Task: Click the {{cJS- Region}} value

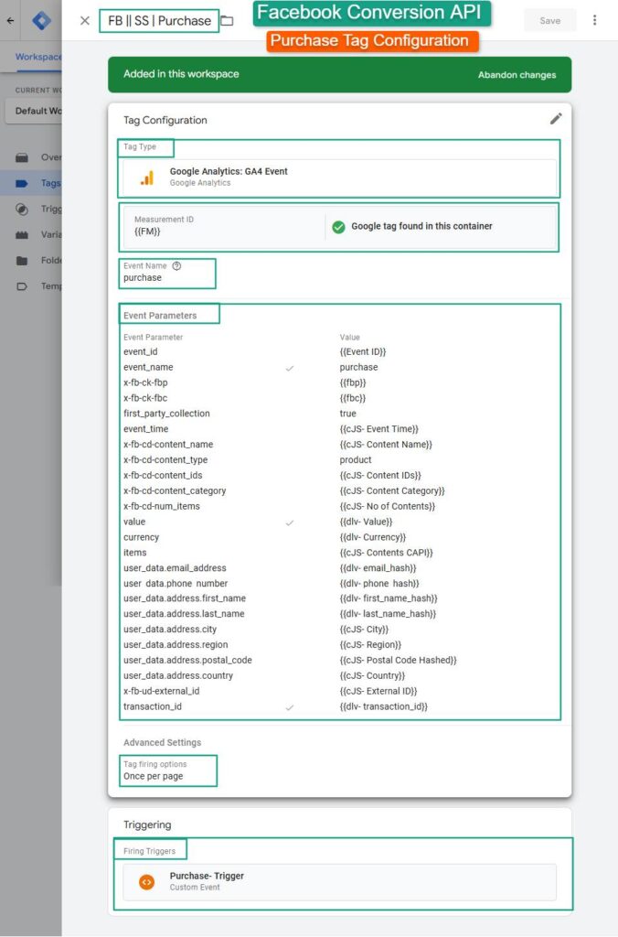Action: click(370, 645)
